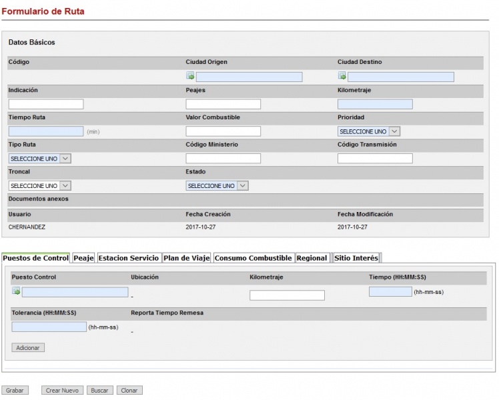
Task: Open the Tipo Ruta dropdown
Action: tap(40, 159)
